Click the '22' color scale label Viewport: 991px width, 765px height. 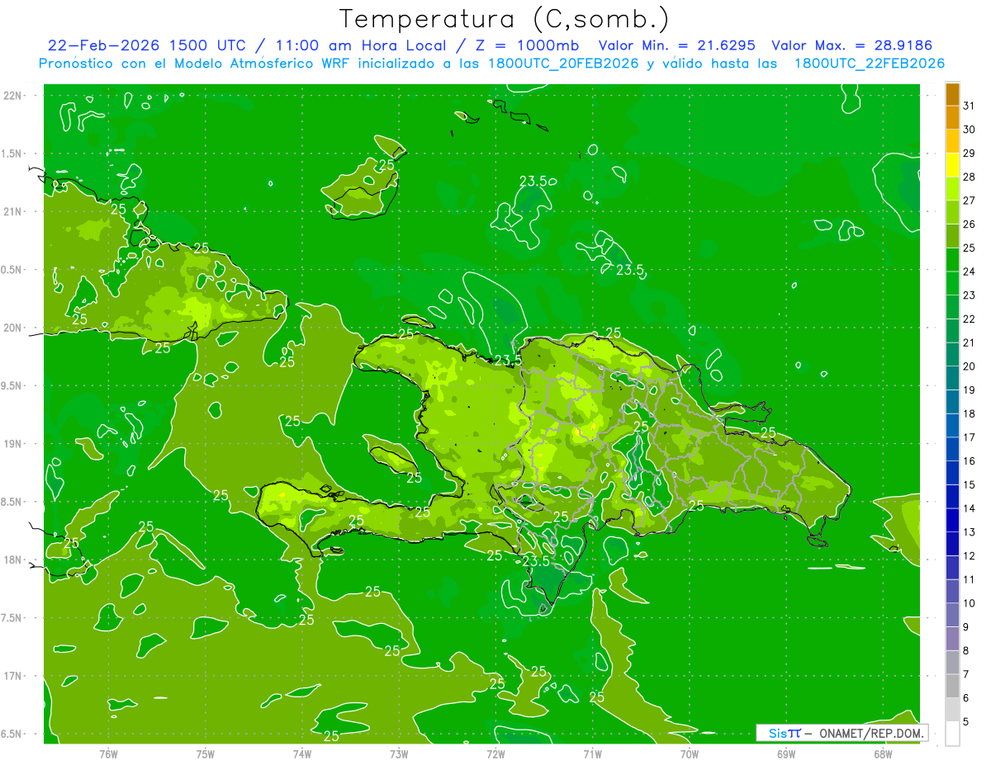969,319
